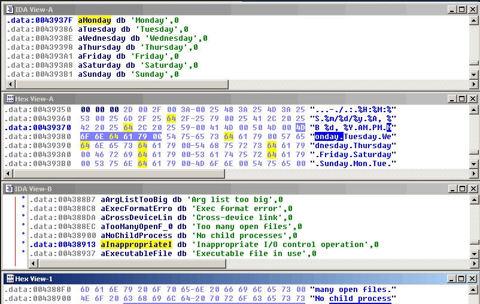Click the 'Executable file in use' string

[249, 254]
